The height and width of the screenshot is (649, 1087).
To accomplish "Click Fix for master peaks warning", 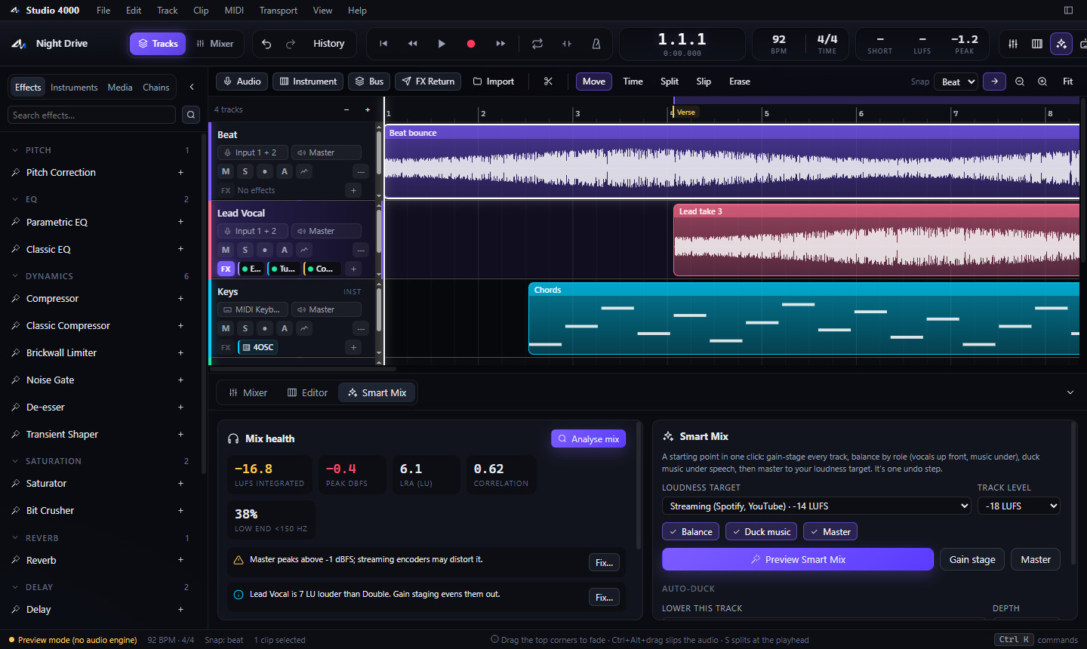I will point(604,562).
